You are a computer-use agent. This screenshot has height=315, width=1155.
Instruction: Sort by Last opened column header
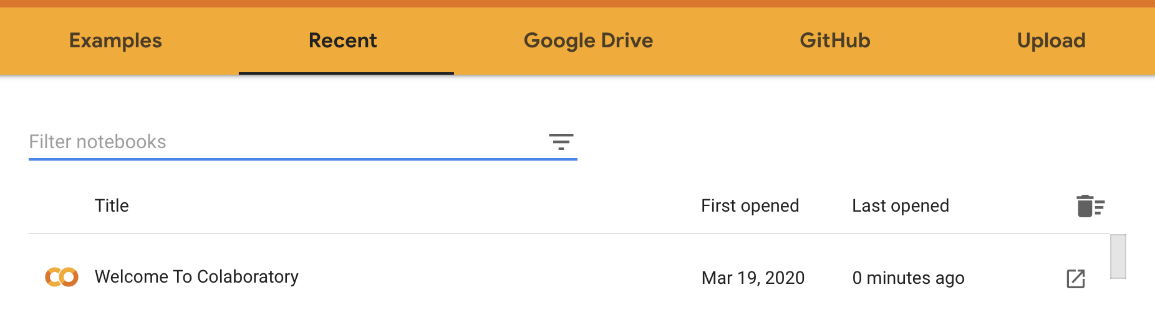(x=901, y=205)
